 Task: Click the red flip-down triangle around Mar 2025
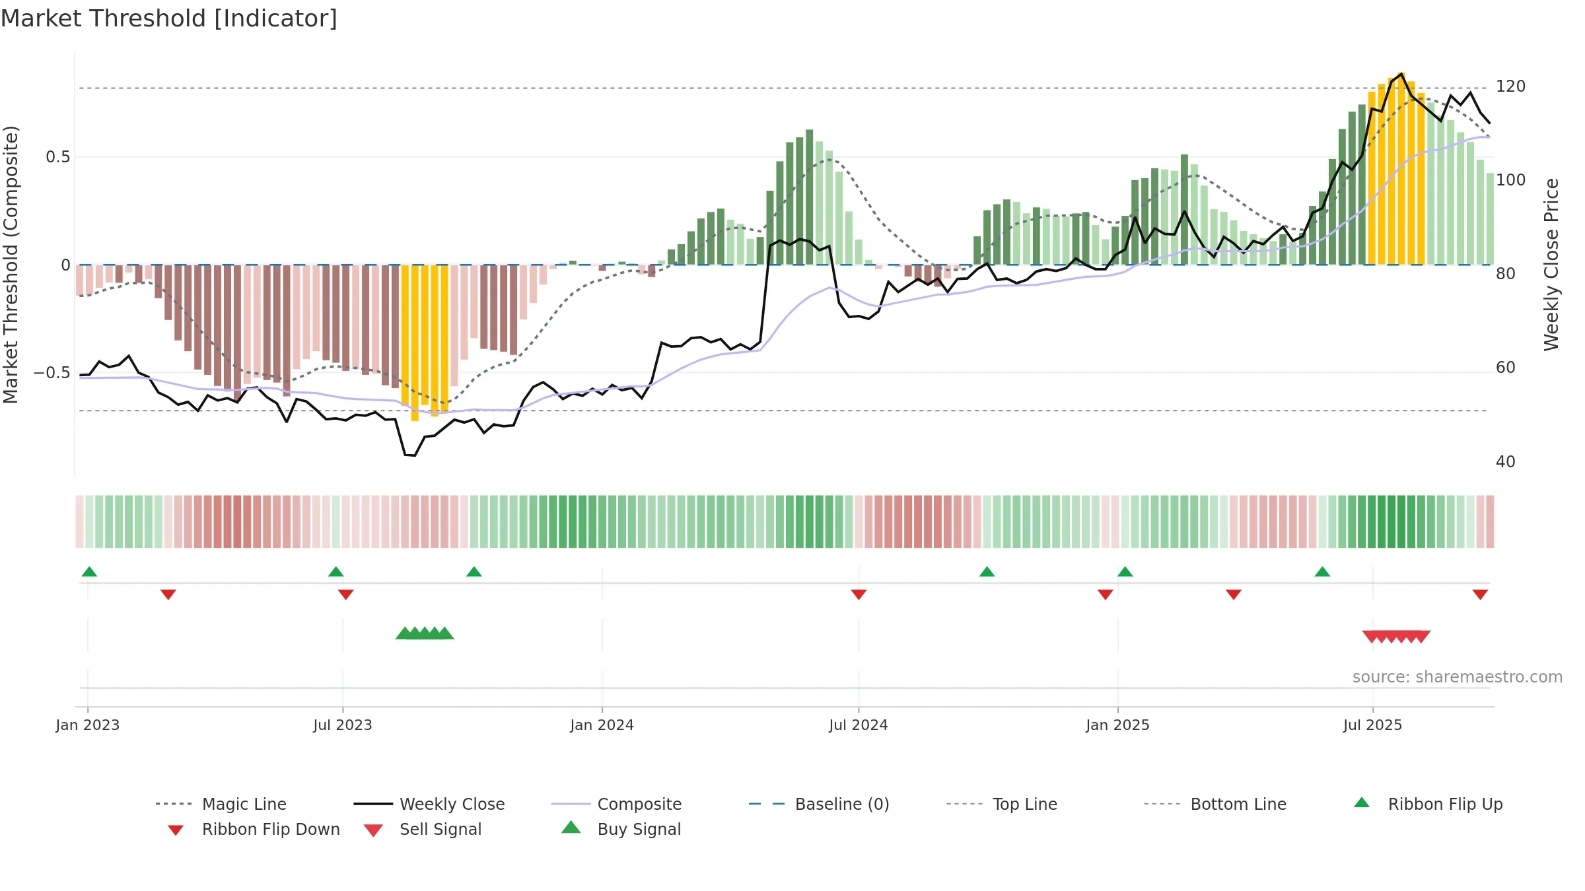[x=1234, y=595]
